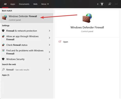Open Find and fix problems with Windows Firewall
This screenshot has height=99, width=121.
click(27, 52)
